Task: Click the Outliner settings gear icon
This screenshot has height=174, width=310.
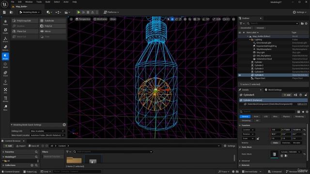Action: coord(306,24)
